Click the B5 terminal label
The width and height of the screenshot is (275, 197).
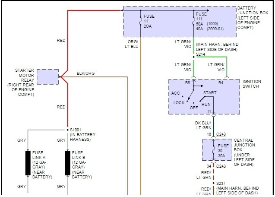click(x=187, y=83)
